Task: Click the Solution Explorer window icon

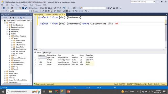Action: point(108,8)
